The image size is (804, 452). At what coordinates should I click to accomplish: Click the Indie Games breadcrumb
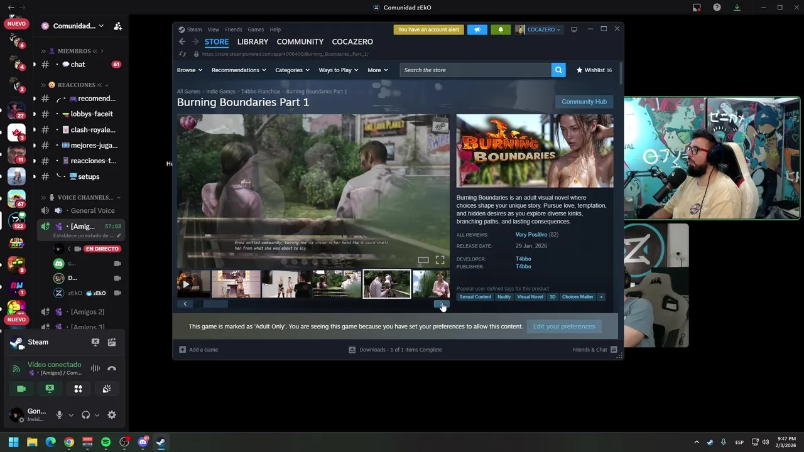click(220, 92)
